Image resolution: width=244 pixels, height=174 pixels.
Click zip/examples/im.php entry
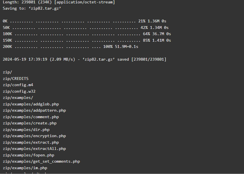coord(25,168)
